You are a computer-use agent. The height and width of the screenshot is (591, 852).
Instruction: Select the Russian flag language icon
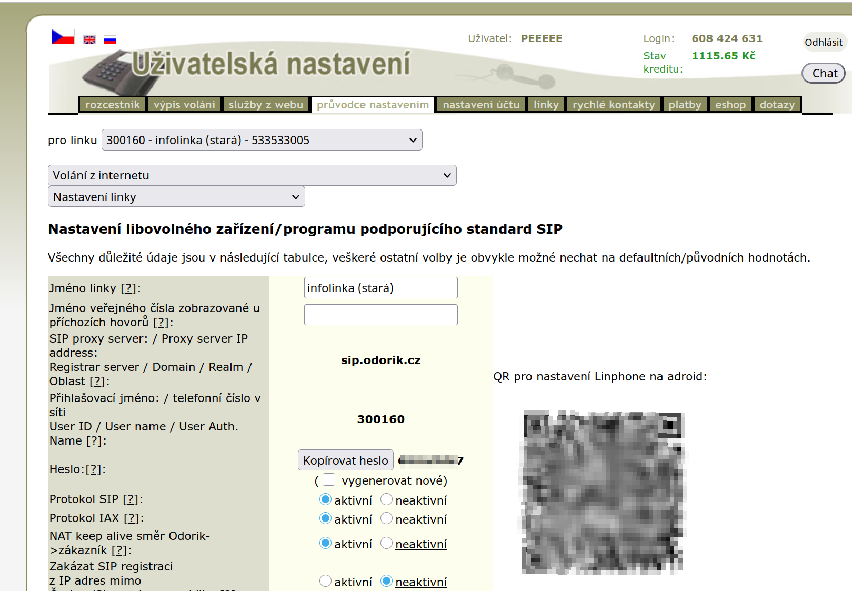click(109, 39)
